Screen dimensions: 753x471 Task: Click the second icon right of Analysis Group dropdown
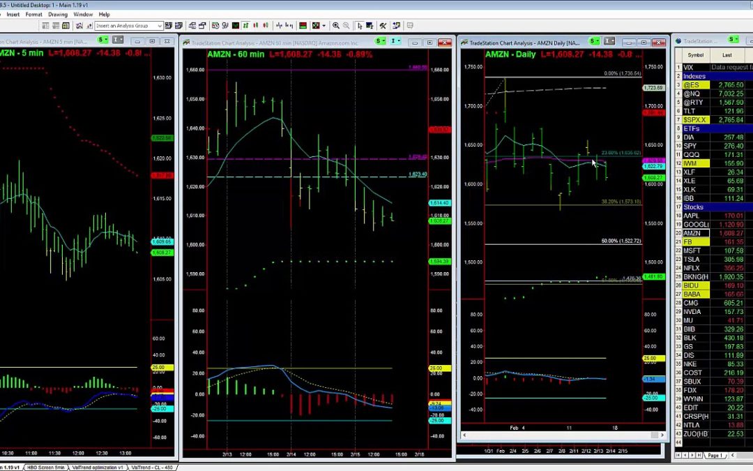(x=178, y=26)
